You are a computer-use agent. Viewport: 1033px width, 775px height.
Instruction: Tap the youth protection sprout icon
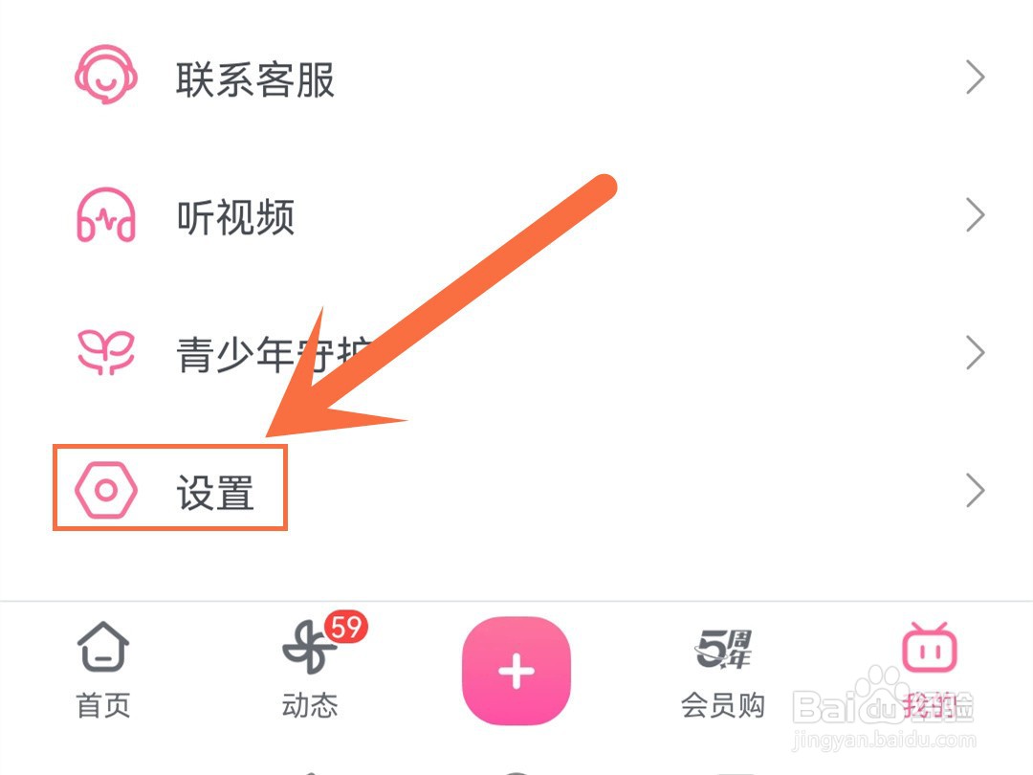pos(106,352)
